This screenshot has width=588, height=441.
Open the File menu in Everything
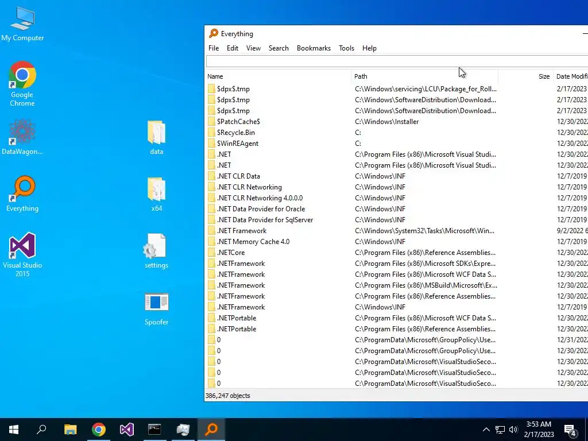(214, 48)
